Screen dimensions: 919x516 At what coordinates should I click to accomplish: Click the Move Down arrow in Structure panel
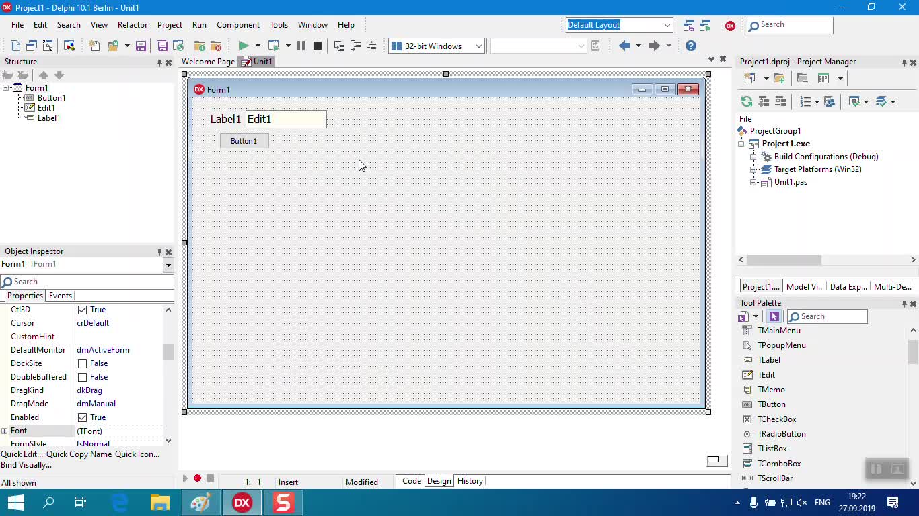(x=59, y=75)
